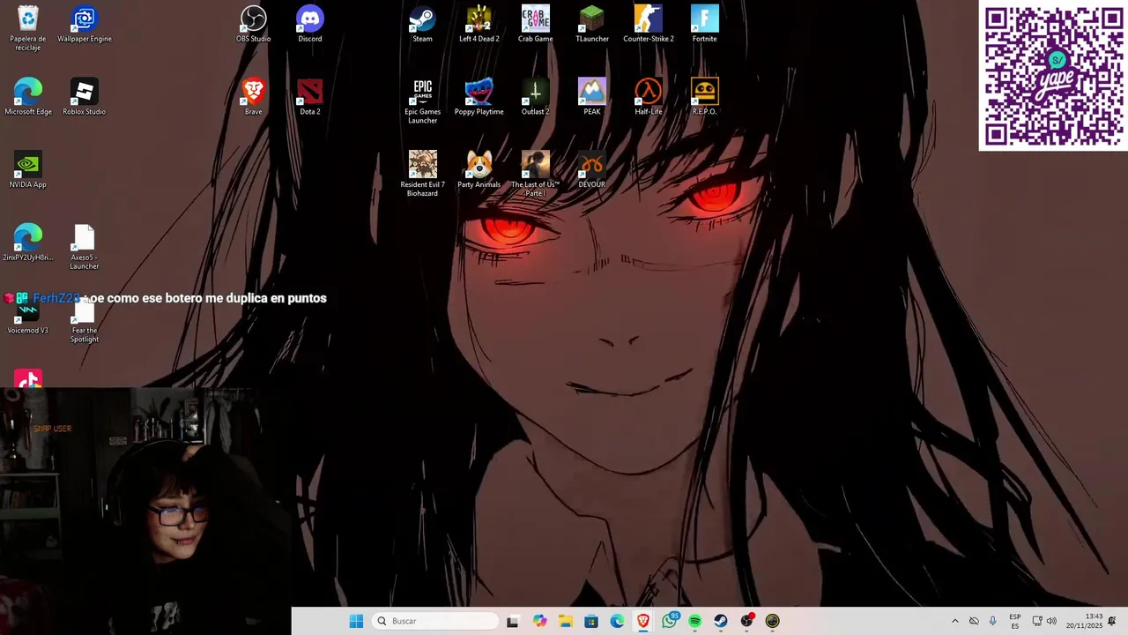Open Copilot from the taskbar
Screen dimensions: 1128x635
click(539, 621)
